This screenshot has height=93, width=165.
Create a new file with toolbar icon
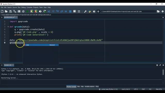point(2,11)
